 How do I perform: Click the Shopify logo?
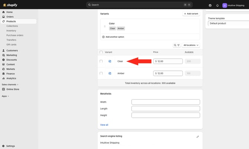[x=10, y=5]
